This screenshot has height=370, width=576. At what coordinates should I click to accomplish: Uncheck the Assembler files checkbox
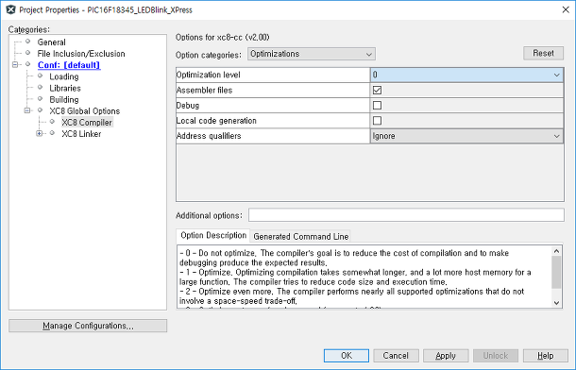pyautogui.click(x=377, y=90)
